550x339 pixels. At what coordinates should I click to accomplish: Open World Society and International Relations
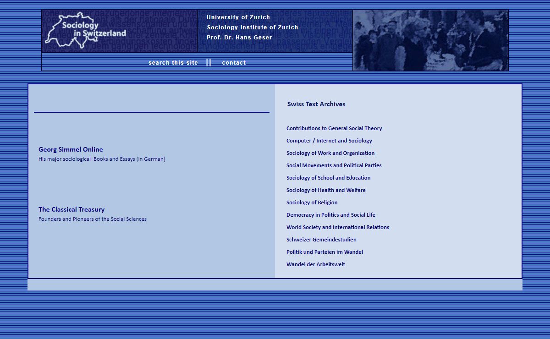click(338, 227)
